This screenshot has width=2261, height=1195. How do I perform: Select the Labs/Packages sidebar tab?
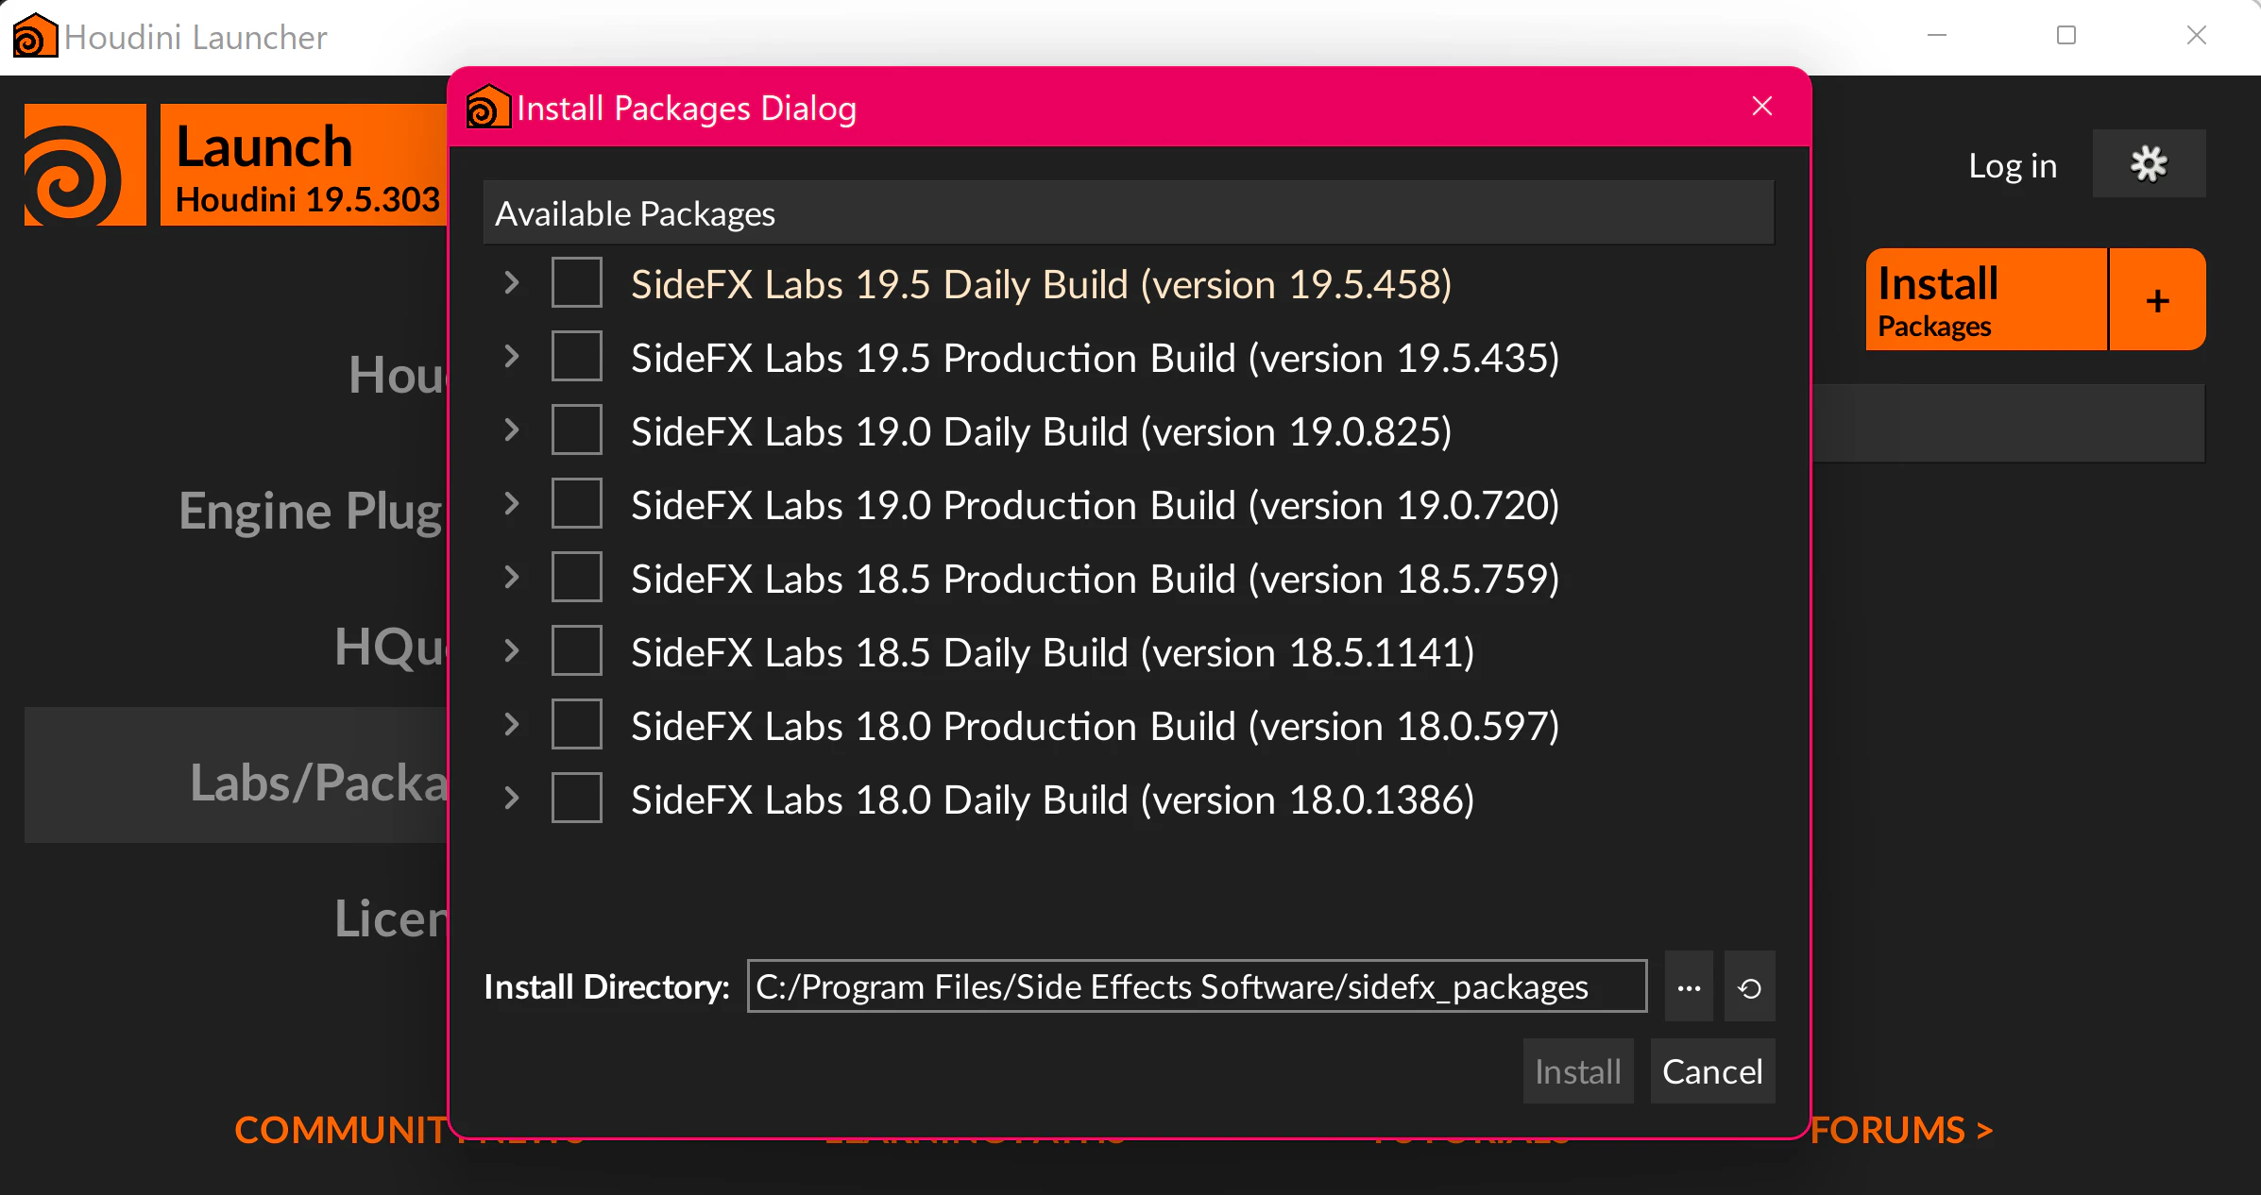[x=236, y=775]
